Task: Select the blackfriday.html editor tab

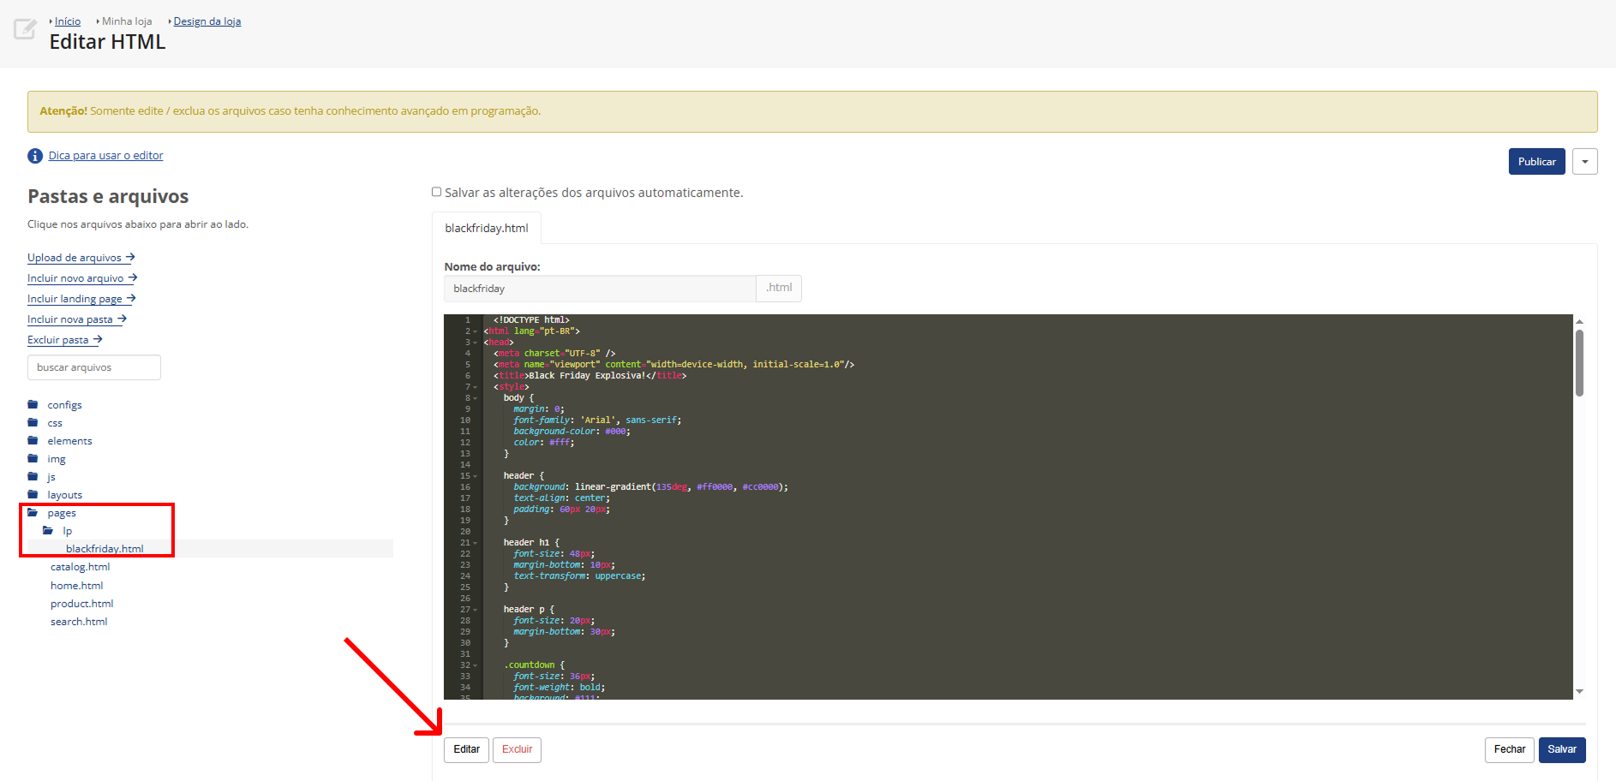Action: click(487, 228)
